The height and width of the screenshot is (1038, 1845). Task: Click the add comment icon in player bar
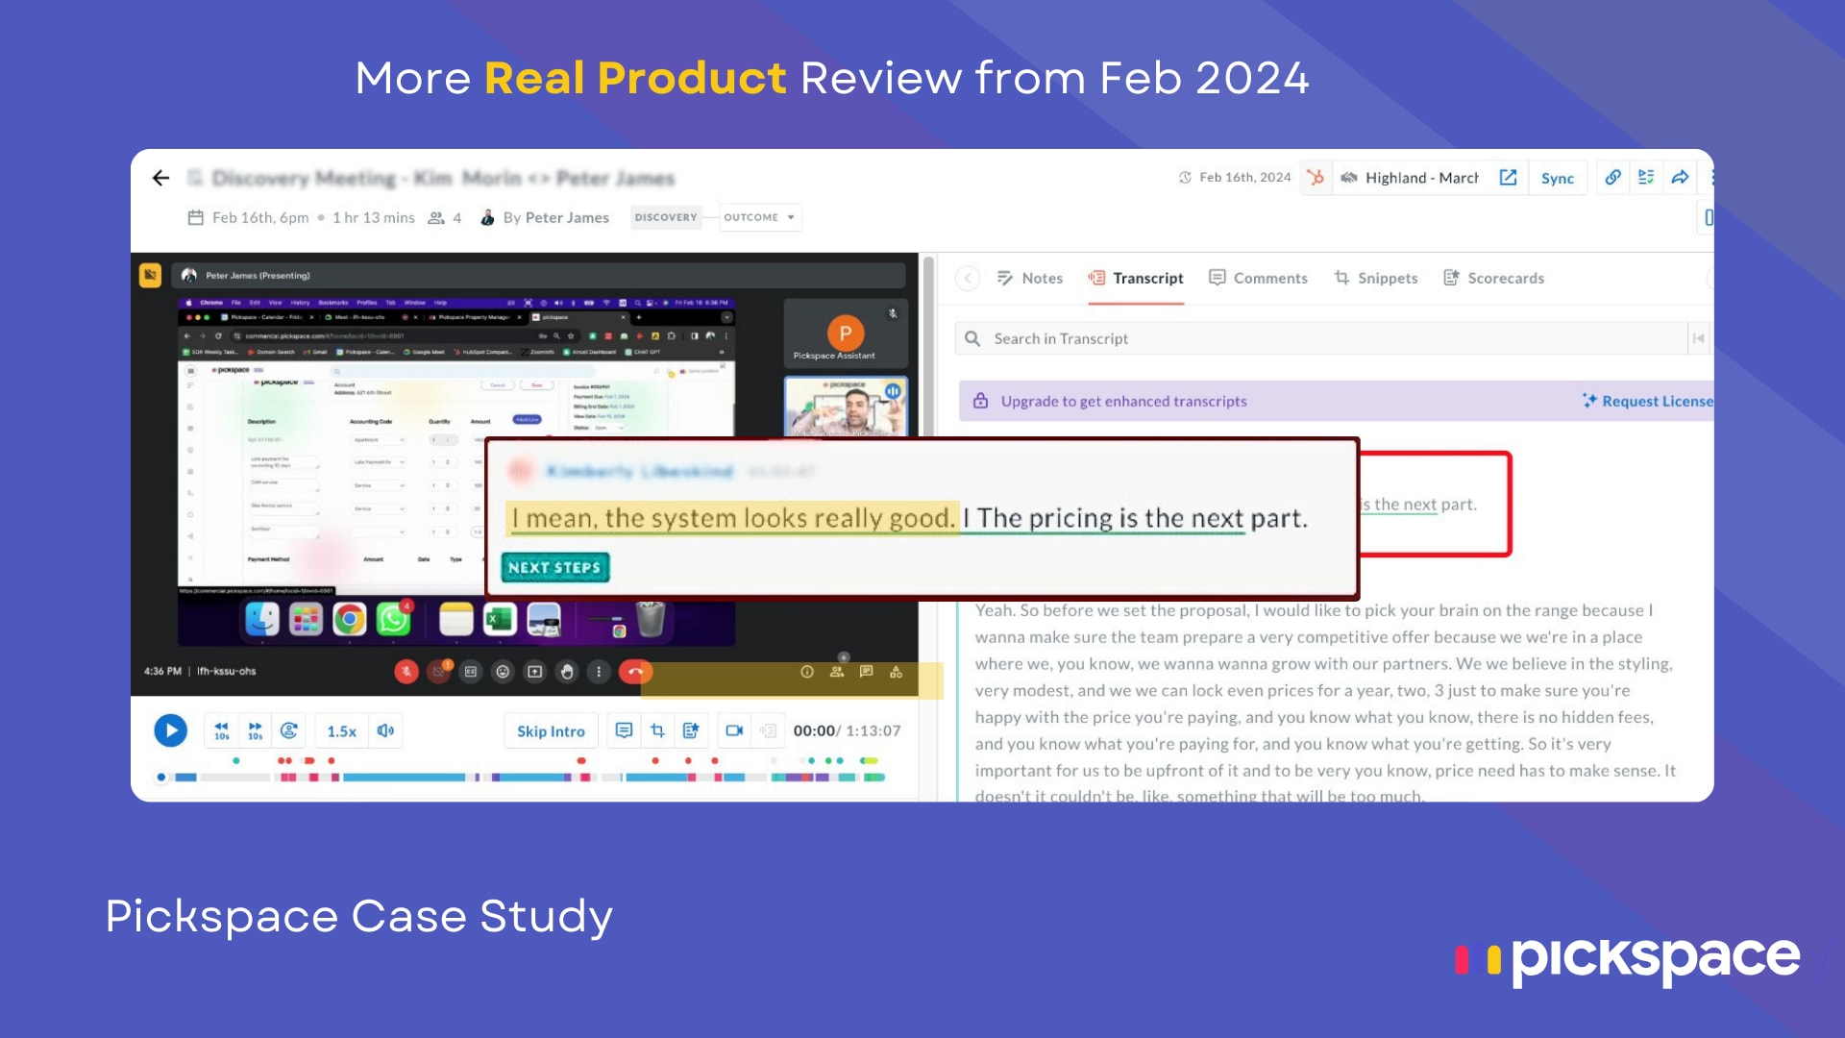pos(624,730)
